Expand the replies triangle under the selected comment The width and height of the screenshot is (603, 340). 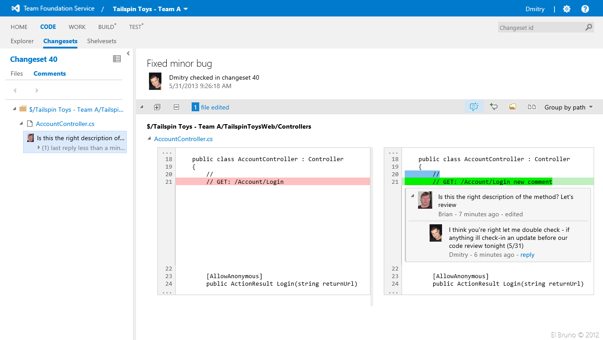tap(39, 147)
